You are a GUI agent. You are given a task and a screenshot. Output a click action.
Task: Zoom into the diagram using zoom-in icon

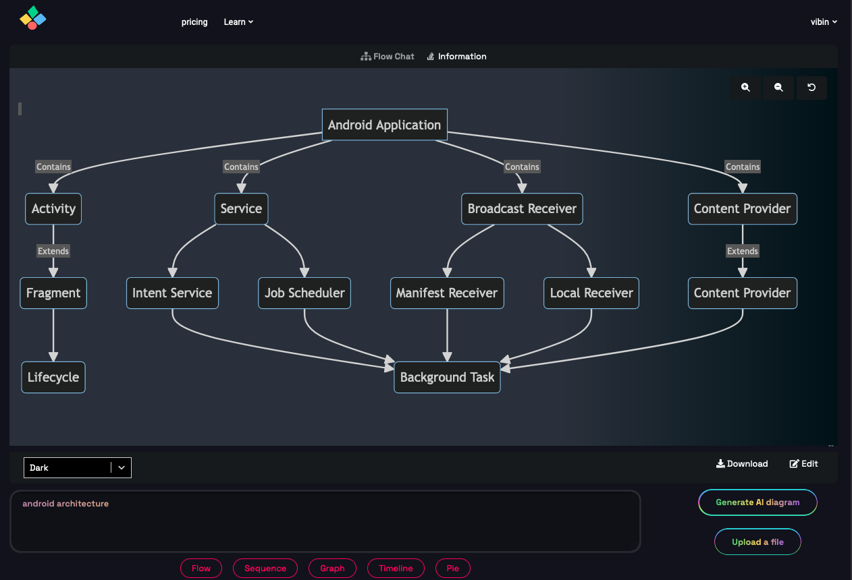pyautogui.click(x=745, y=88)
